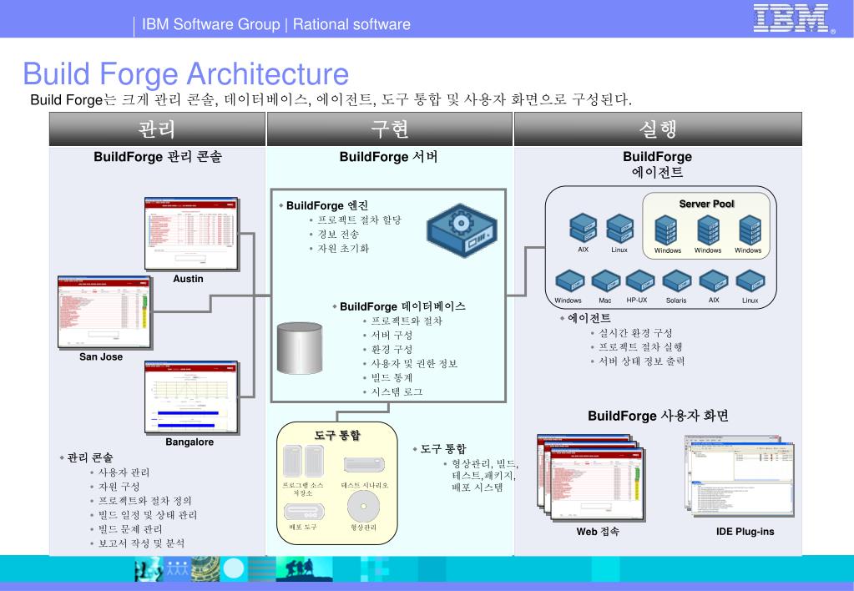This screenshot has height=591, width=854.
Task: Click the Solaris agent server icon
Action: pyautogui.click(x=677, y=281)
